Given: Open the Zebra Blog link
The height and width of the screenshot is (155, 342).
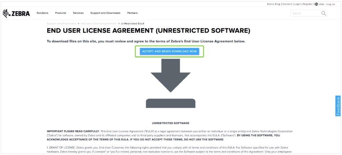Looking at the screenshot, I should pyautogui.click(x=273, y=4).
